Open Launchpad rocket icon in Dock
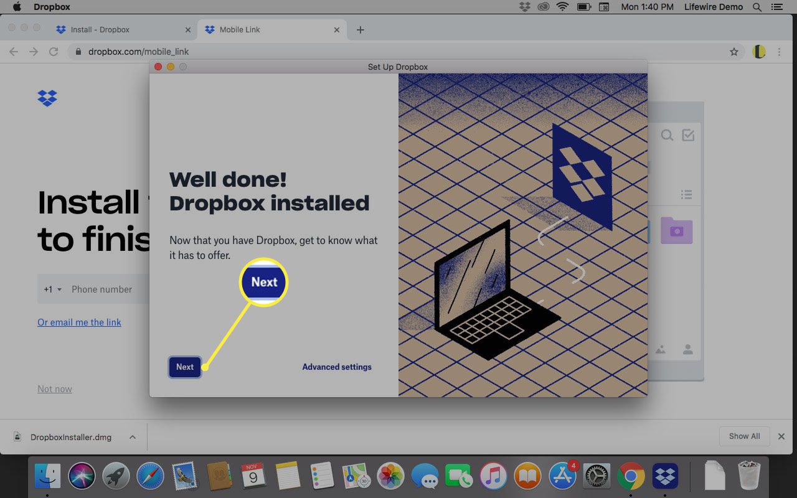This screenshot has width=797, height=498. [116, 476]
